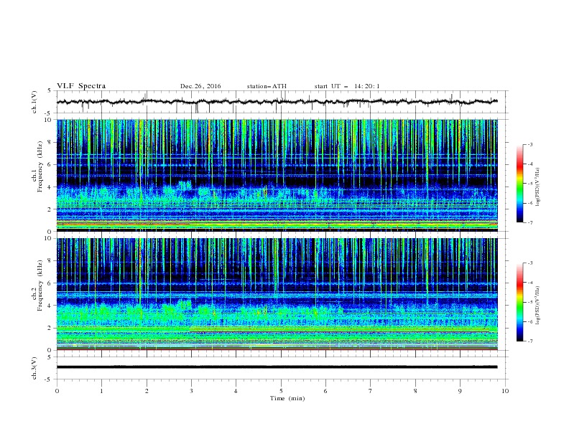Viewport: 569px width, 439px height.
Task: Click the 'ch.1(V)' waveform axis label
Action: pyautogui.click(x=34, y=102)
